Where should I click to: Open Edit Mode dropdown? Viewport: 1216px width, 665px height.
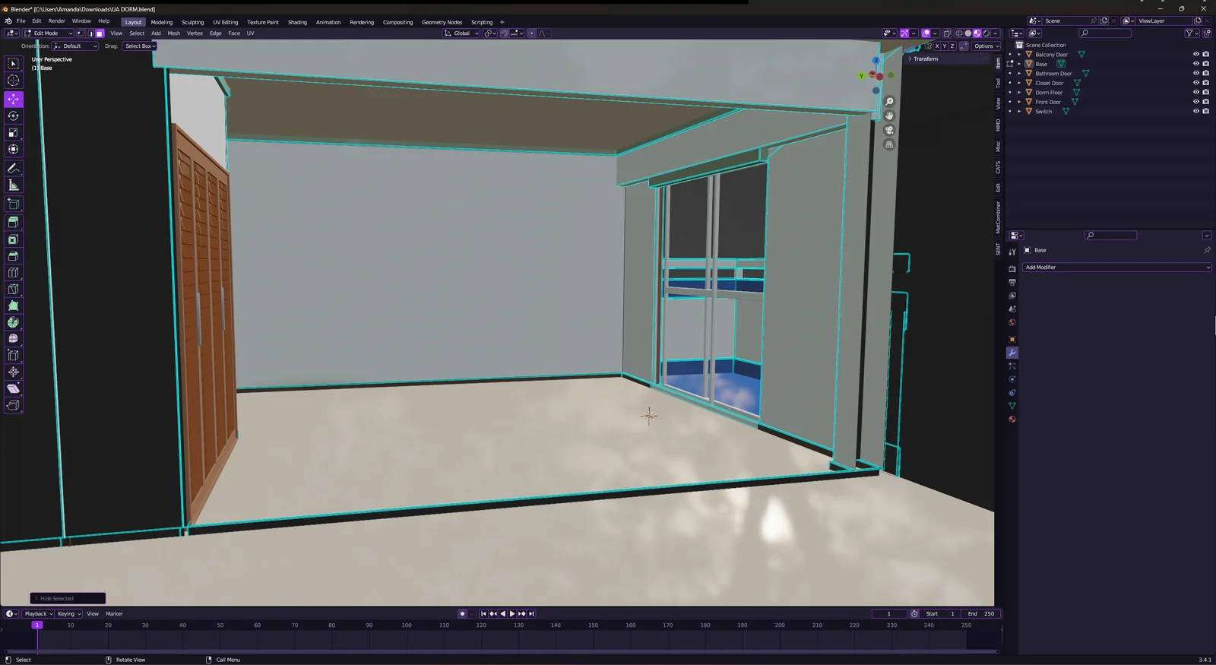(x=48, y=33)
